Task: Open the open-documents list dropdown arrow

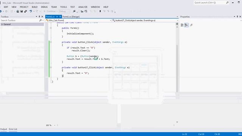Action: [x=177, y=17]
